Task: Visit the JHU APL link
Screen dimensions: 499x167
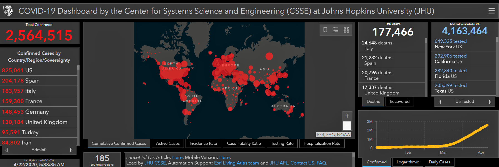Action: [x=279, y=163]
